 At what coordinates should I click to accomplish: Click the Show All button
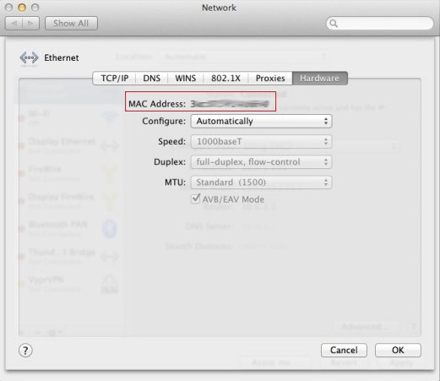pyautogui.click(x=71, y=24)
